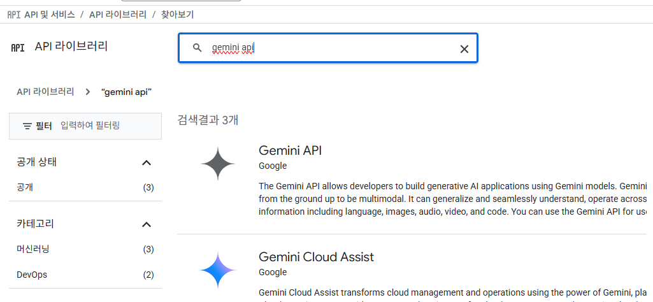Click the Gemini API description paragraph
The image size is (653, 302).
452,198
